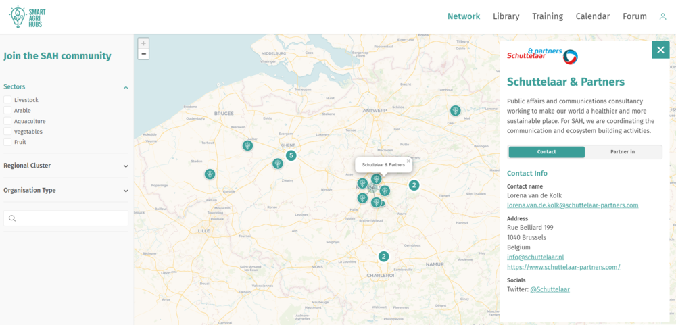
Task: Click the Rue Belliard 199 address line
Action: pos(530,227)
